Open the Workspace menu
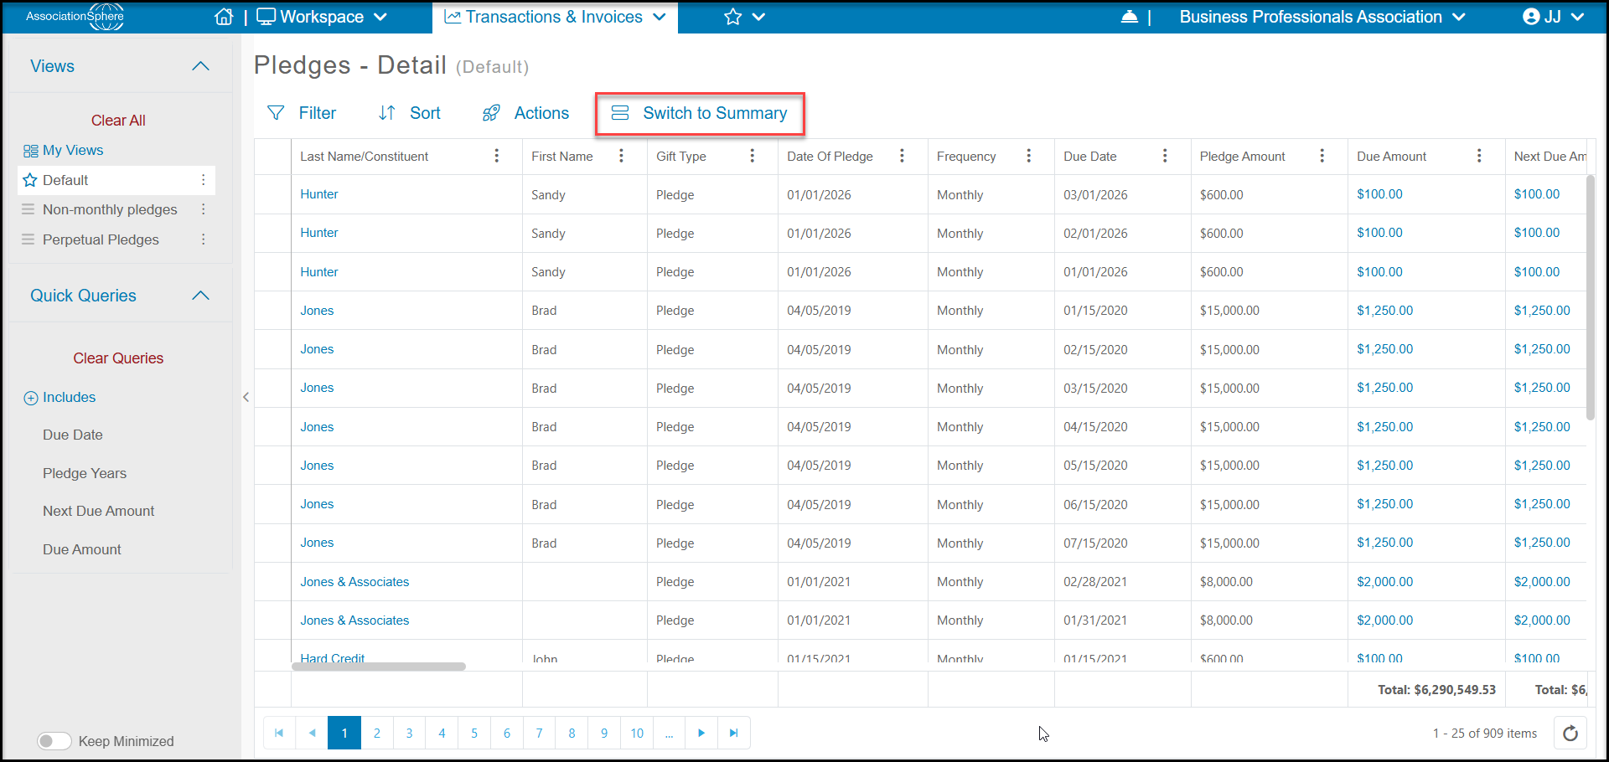 (322, 17)
